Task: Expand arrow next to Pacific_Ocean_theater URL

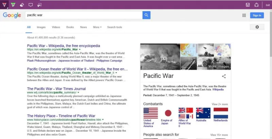Action: [116, 73]
